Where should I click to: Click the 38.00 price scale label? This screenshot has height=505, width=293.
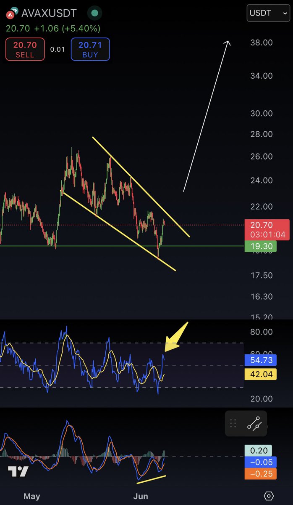click(x=262, y=43)
